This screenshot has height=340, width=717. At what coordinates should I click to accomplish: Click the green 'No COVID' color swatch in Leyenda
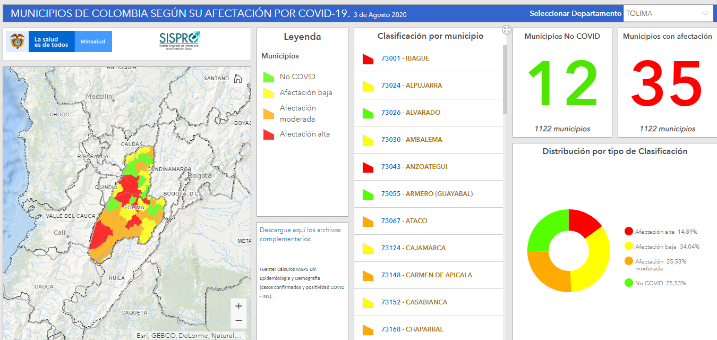(268, 76)
